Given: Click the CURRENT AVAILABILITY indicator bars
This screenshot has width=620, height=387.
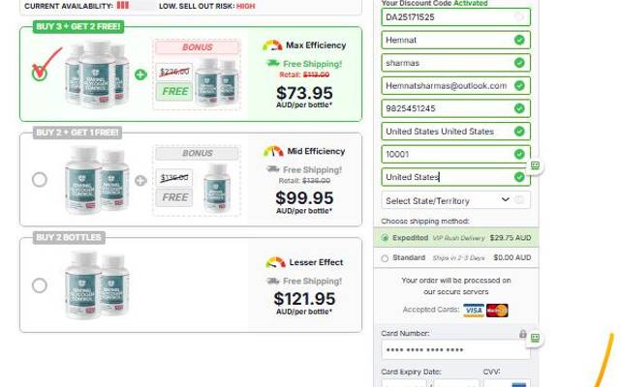Looking at the screenshot, I should coord(123,6).
